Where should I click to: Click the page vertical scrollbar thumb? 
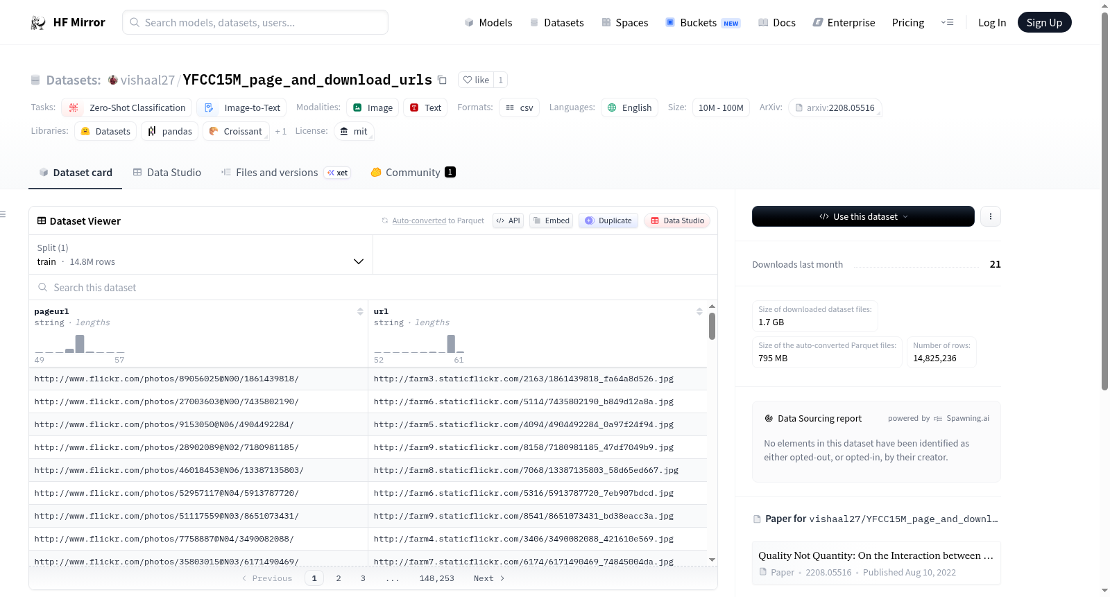point(1104,201)
